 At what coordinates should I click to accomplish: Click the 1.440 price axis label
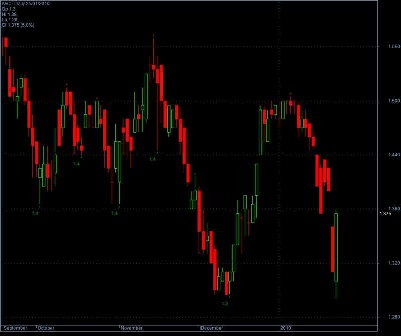coord(394,155)
